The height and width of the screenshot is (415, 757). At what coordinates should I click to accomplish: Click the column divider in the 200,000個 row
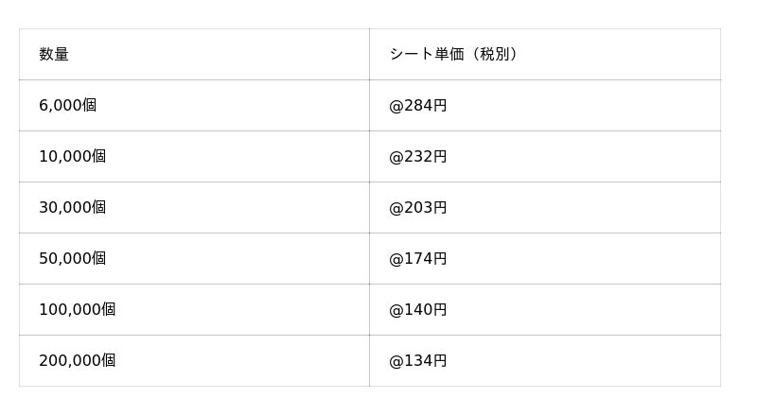369,361
